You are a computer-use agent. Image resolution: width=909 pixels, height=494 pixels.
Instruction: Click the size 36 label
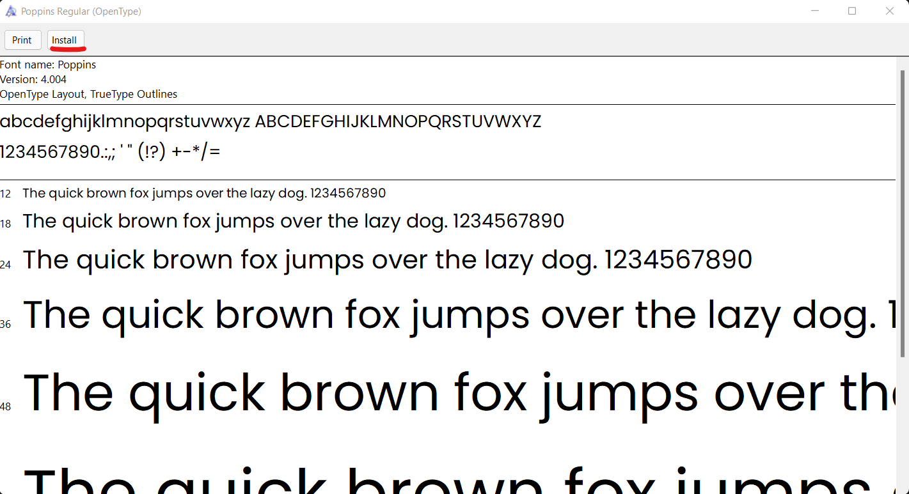pyautogui.click(x=6, y=324)
